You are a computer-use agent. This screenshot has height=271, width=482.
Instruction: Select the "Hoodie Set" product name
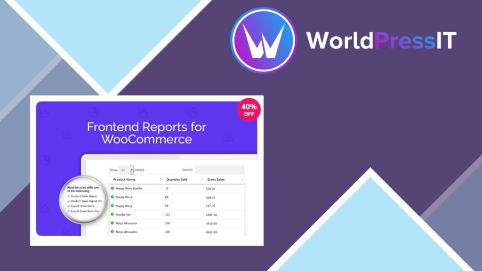click(x=123, y=215)
